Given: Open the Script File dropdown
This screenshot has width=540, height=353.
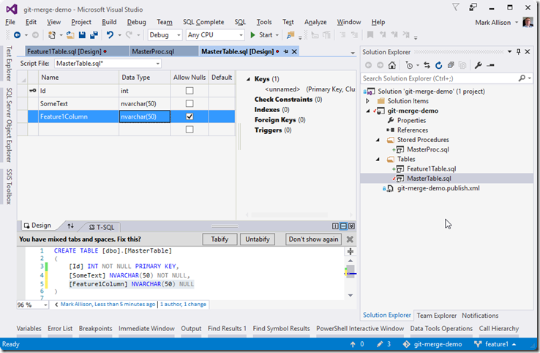Looking at the screenshot, I should pyautogui.click(x=158, y=64).
